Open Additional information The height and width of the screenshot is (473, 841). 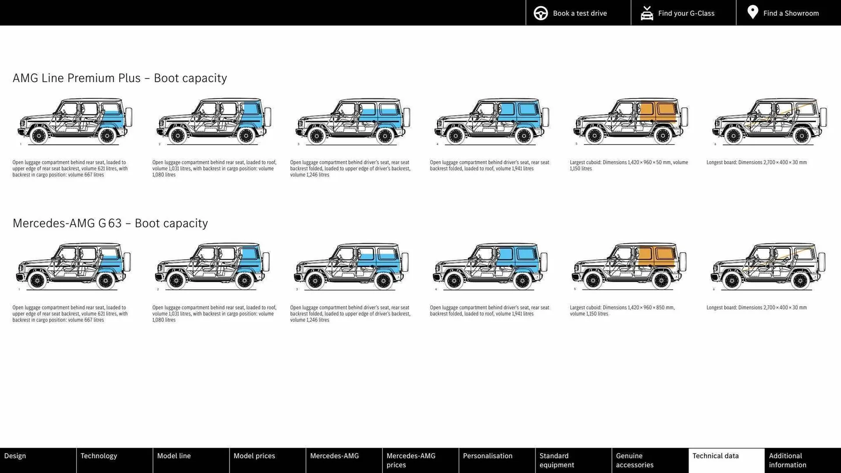point(802,460)
